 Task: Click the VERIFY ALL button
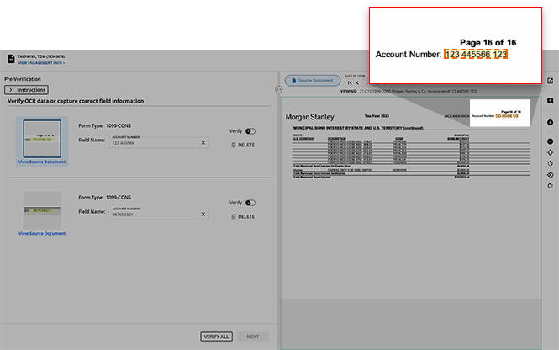[x=216, y=337]
